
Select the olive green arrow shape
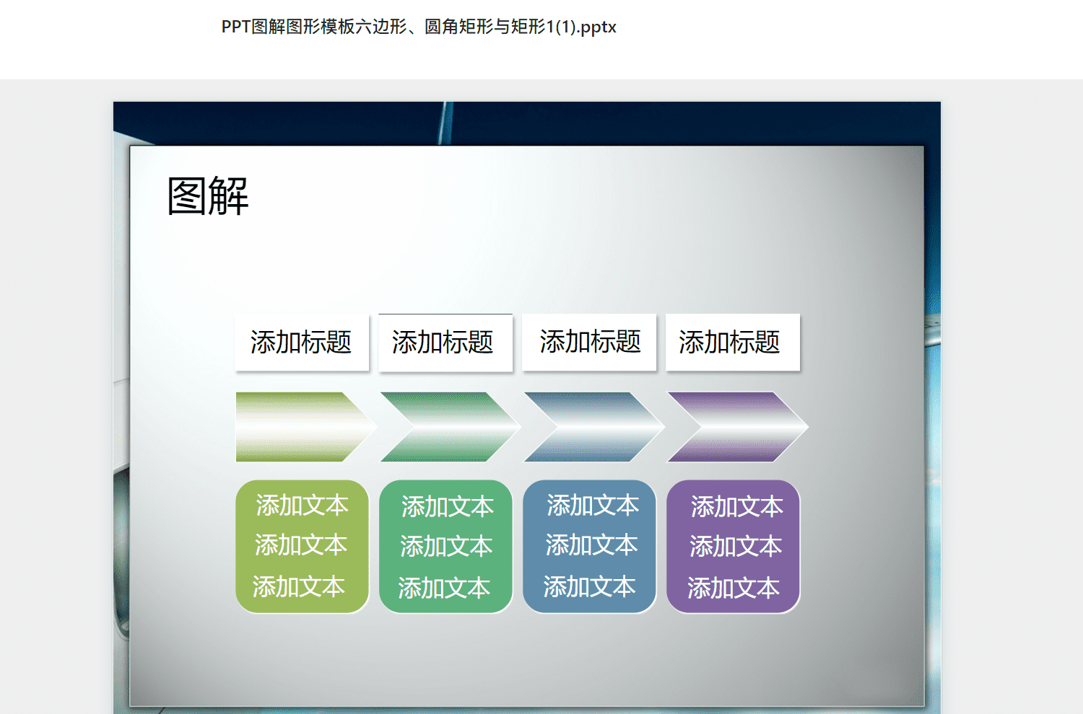(306, 427)
